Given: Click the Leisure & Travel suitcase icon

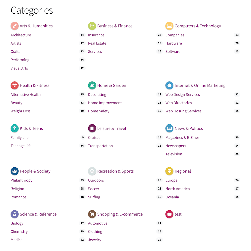Looking at the screenshot, I should click(x=92, y=128).
